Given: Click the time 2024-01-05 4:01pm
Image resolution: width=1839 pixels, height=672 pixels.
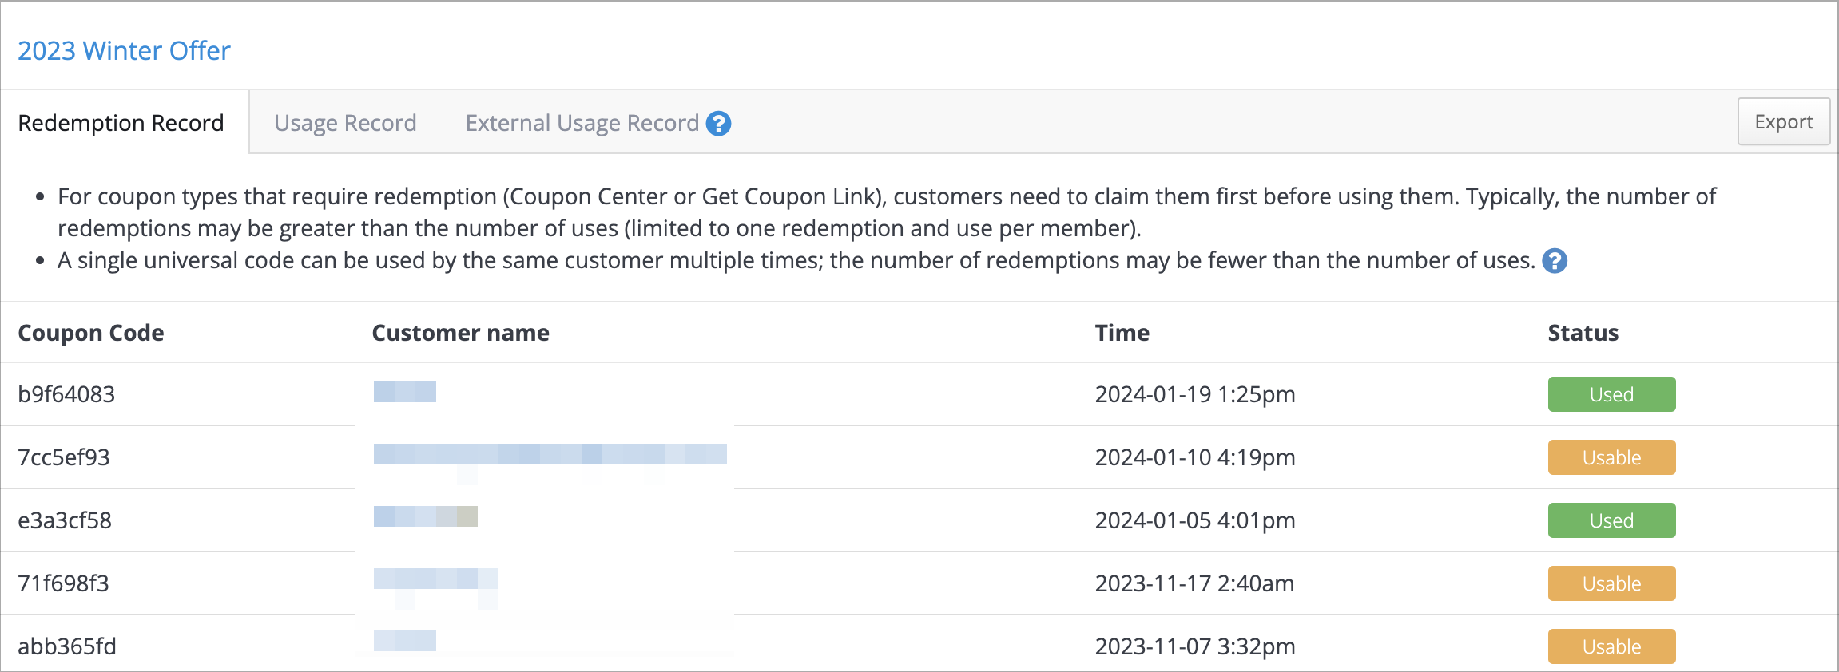Looking at the screenshot, I should coord(1195,520).
